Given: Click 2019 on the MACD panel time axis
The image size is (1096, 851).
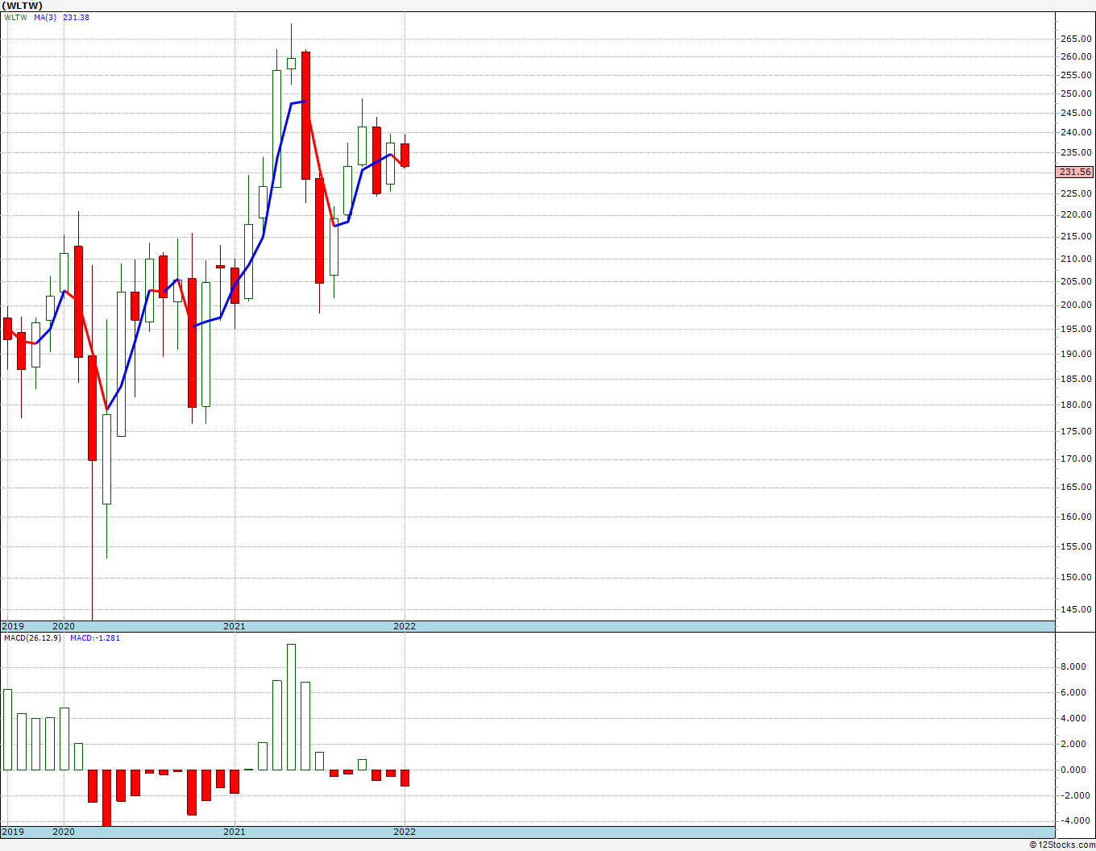Looking at the screenshot, I should coord(12,832).
